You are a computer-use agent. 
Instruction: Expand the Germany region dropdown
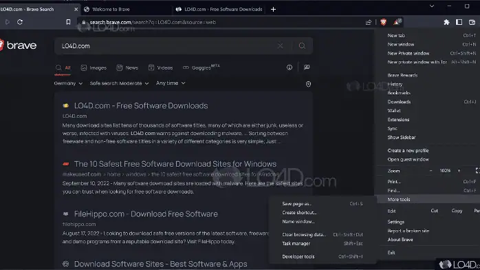(x=68, y=83)
